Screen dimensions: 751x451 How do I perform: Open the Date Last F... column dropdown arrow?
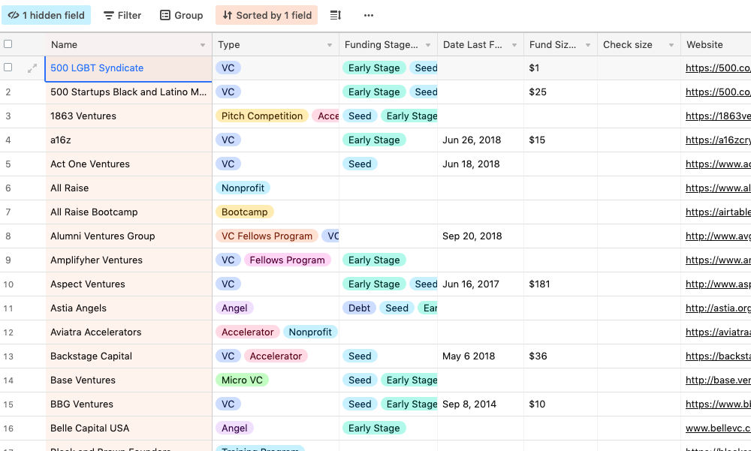click(514, 45)
